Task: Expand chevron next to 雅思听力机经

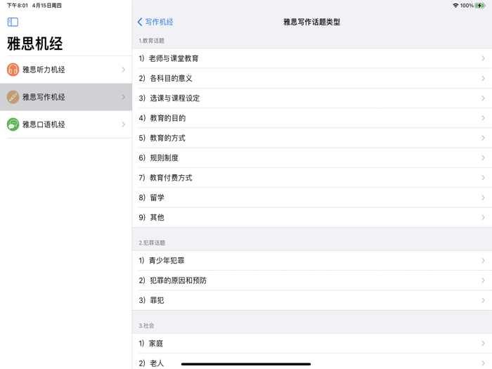Action: [x=123, y=70]
